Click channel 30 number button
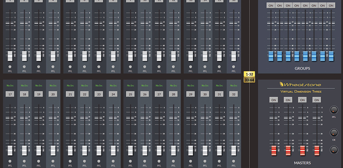Image resolution: width=343 pixels, height=168 pixels. point(205,94)
